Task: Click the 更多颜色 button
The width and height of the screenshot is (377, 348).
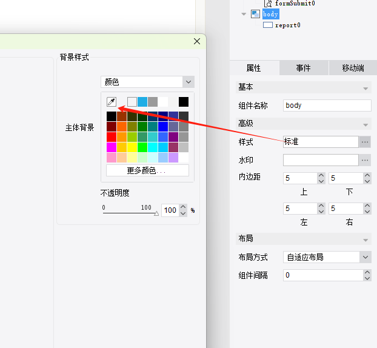Action: [147, 170]
